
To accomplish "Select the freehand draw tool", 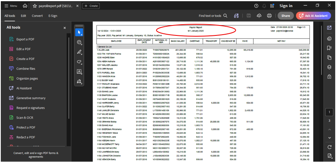I will click(x=79, y=62).
